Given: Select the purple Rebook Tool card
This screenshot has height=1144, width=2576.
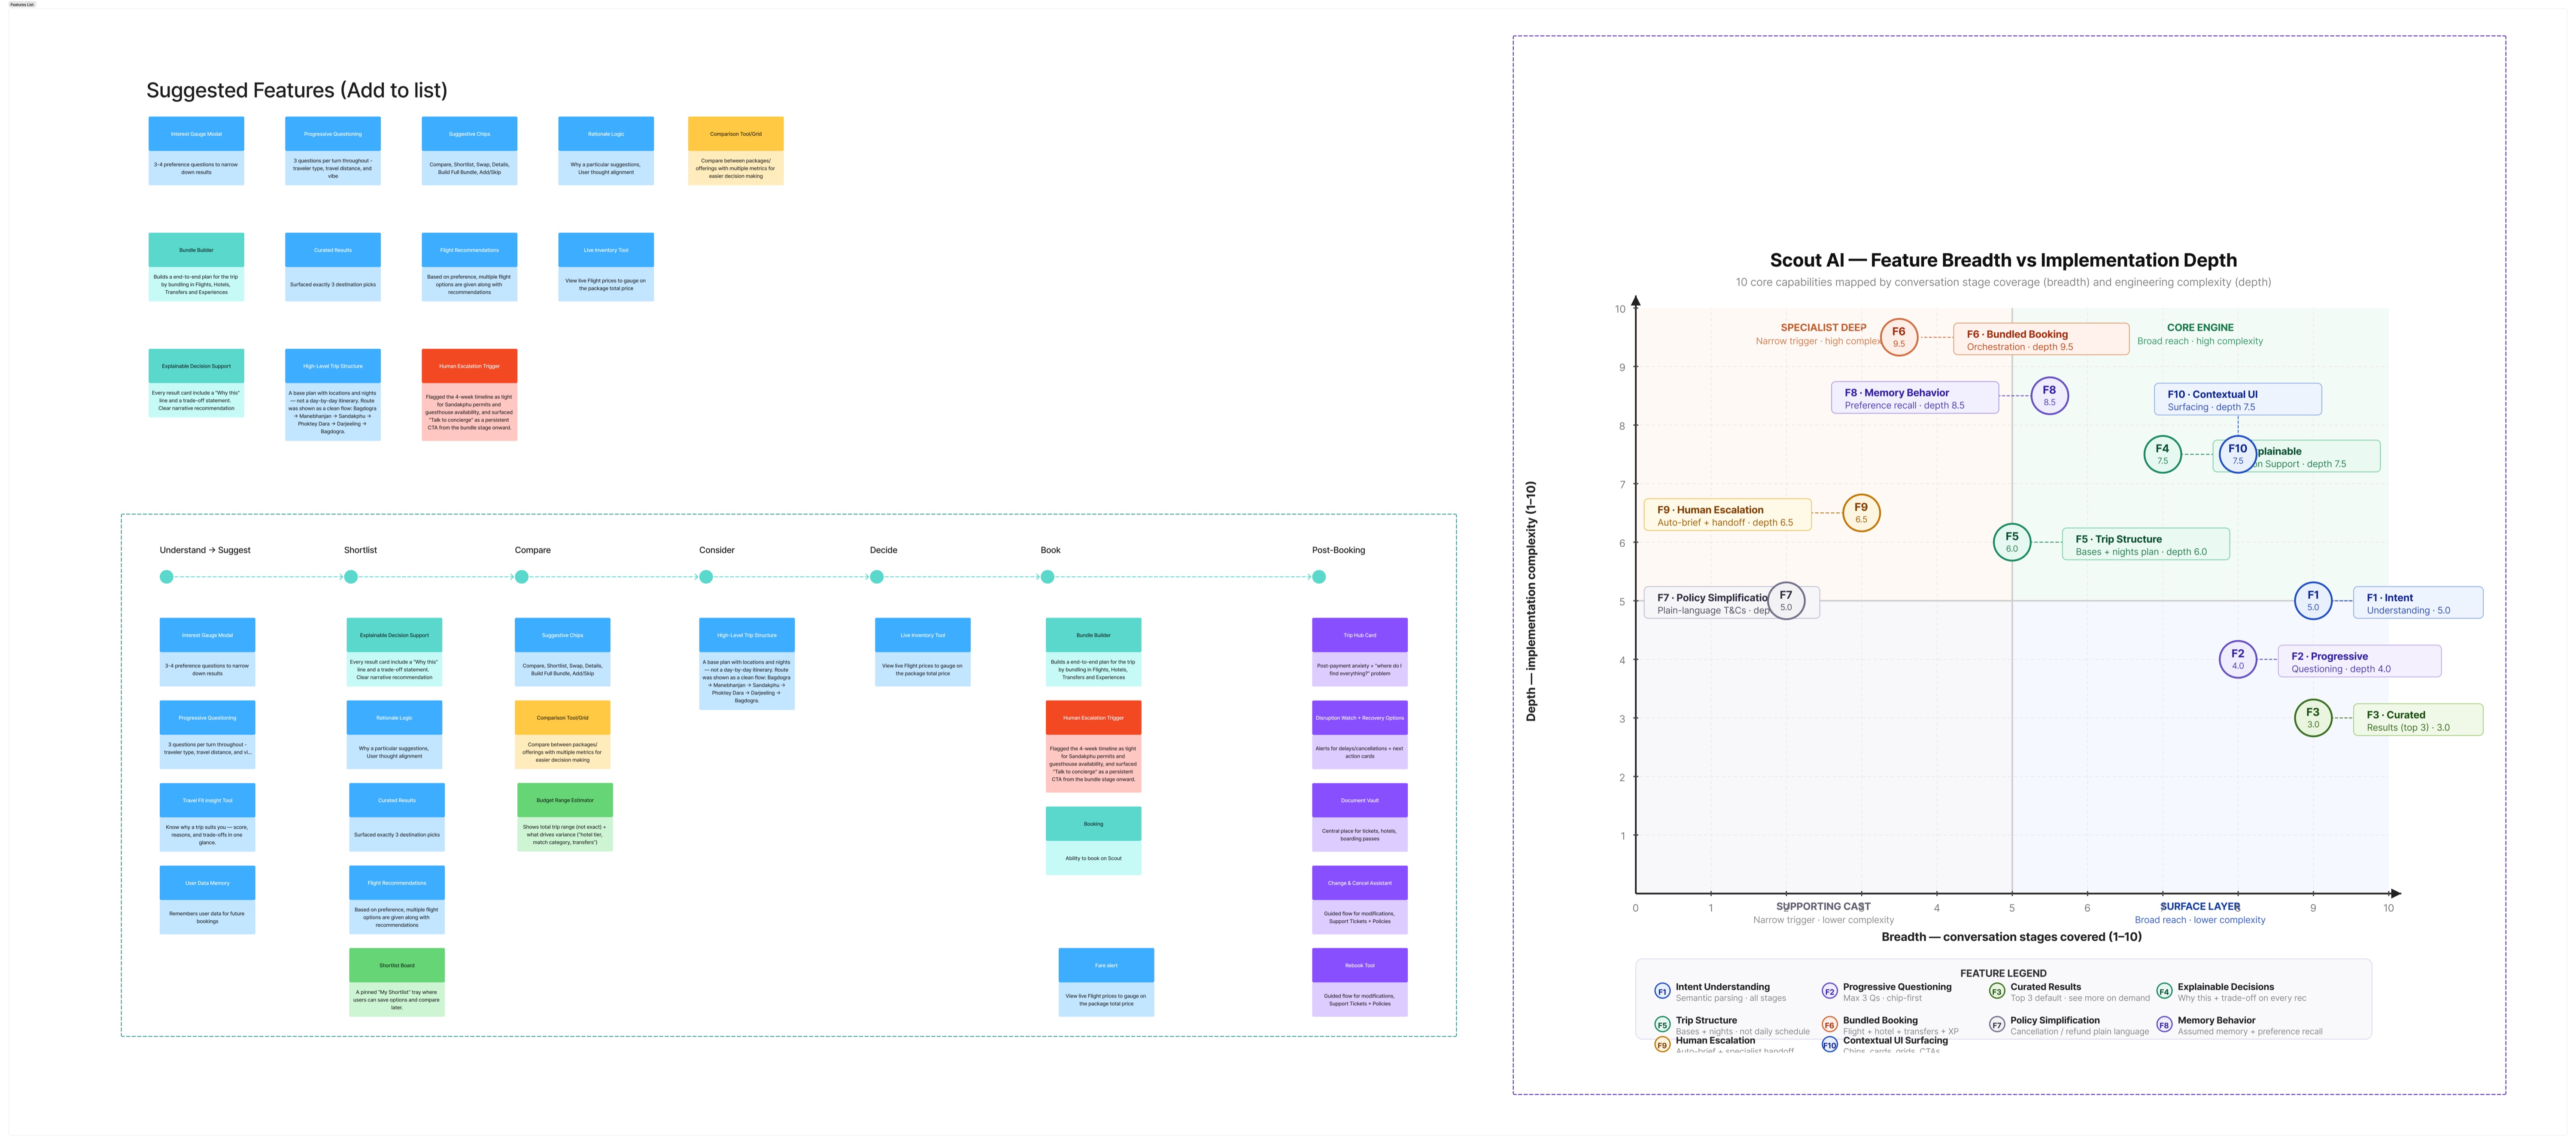Looking at the screenshot, I should [1360, 982].
